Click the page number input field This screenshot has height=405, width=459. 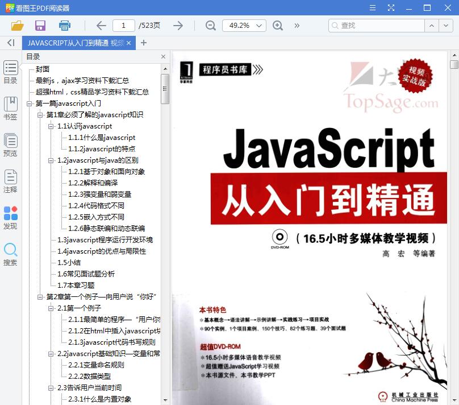click(123, 26)
